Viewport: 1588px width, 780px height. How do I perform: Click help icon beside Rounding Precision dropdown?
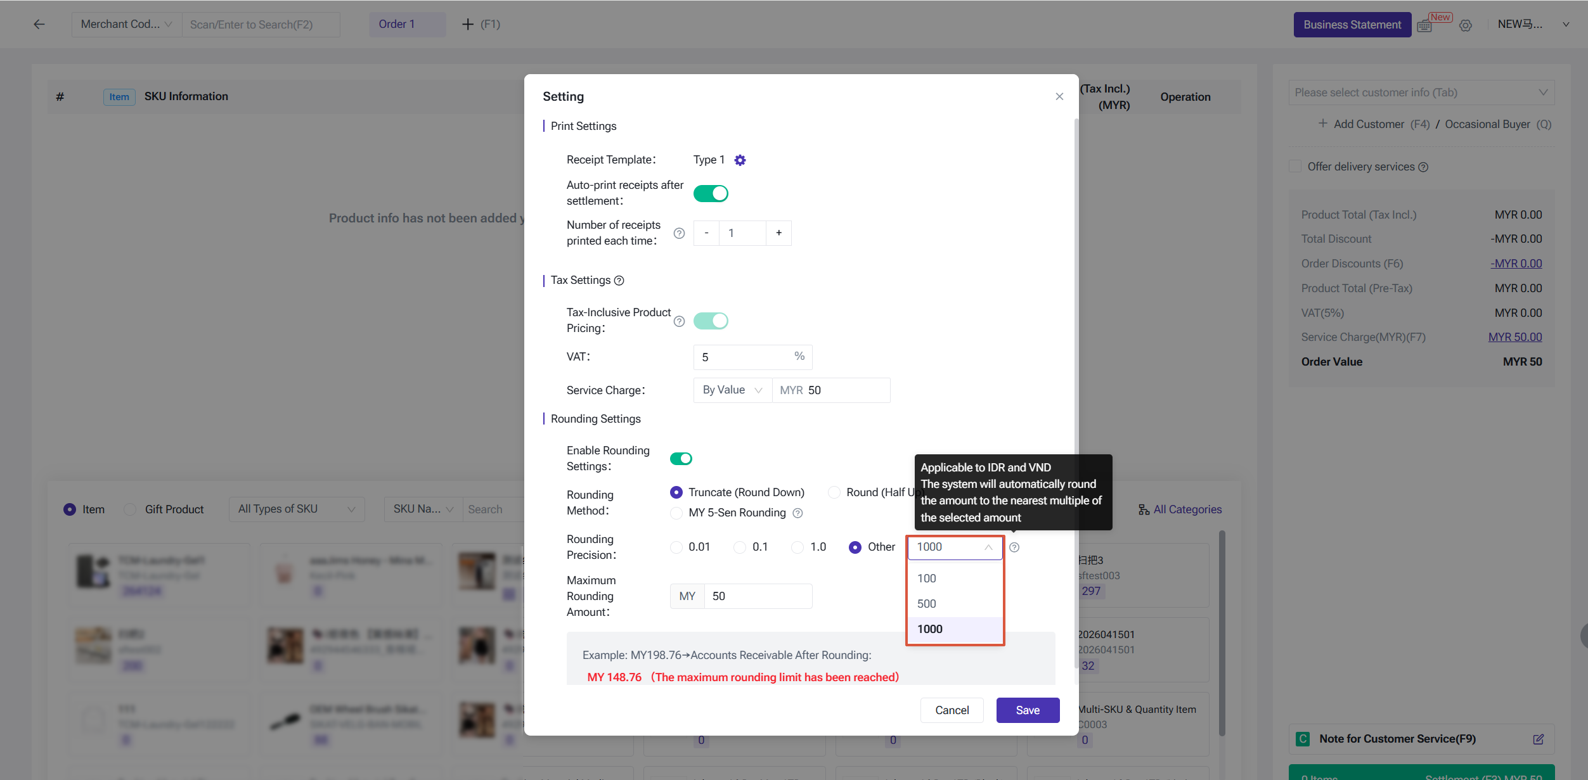pos(1014,547)
